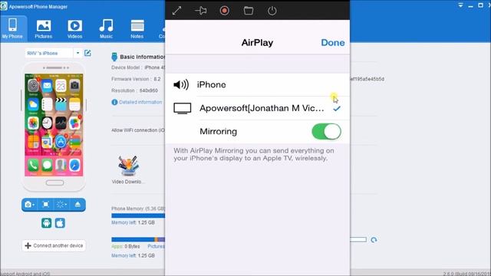Take a phone screenshot camera icon
The width and height of the screenshot is (491, 276).
(x=29, y=205)
